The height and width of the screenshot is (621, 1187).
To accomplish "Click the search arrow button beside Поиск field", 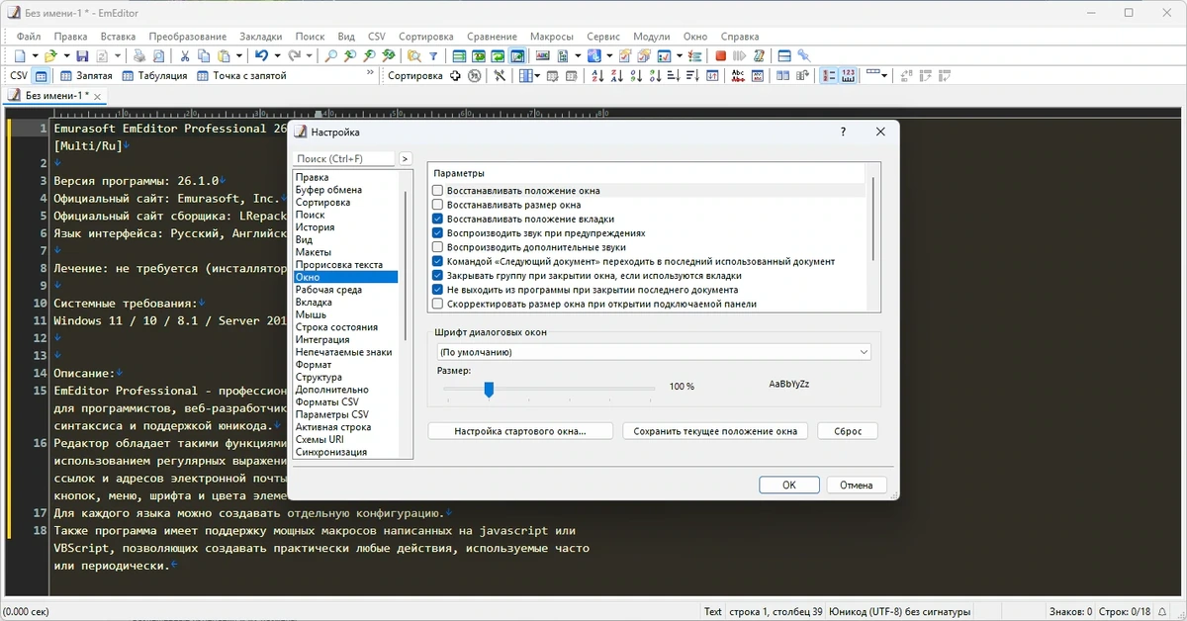I will 405,158.
